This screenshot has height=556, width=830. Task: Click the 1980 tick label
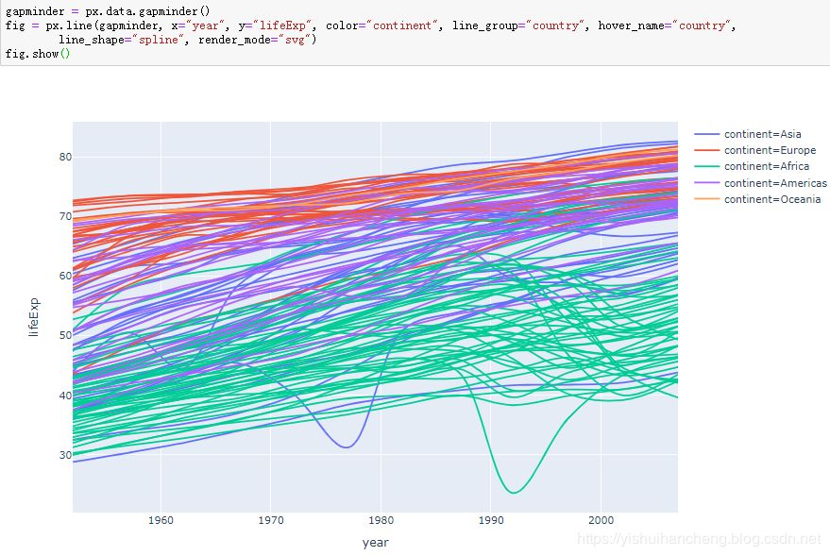click(381, 520)
